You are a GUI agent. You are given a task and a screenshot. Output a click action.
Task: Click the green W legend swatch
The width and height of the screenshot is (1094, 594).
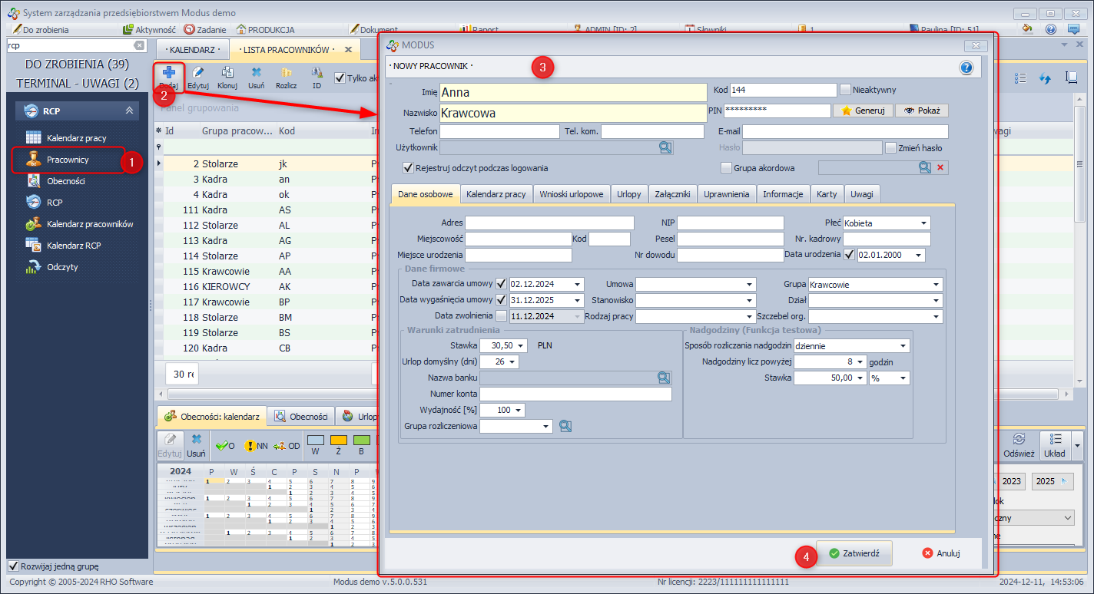coord(316,441)
